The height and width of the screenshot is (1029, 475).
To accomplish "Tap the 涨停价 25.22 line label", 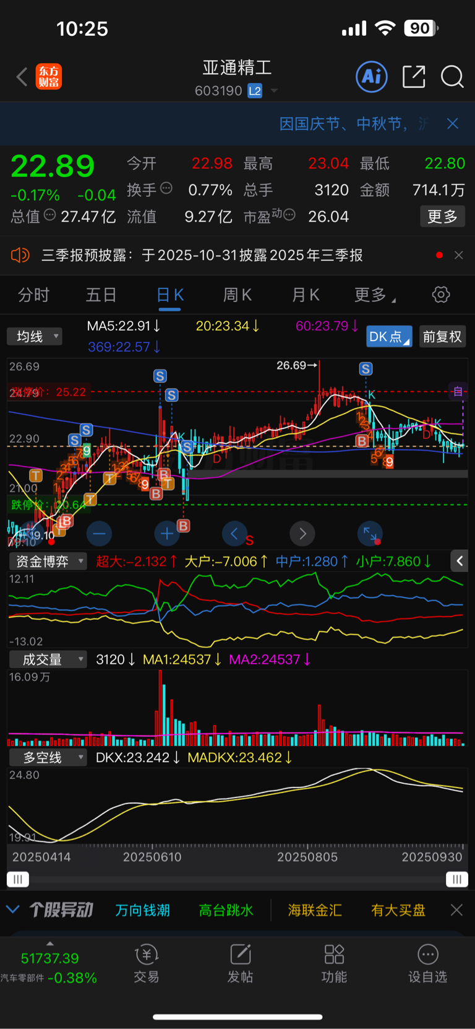I will click(48, 392).
